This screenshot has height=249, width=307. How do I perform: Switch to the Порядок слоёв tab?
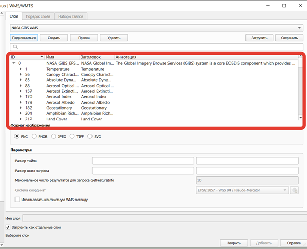38,16
